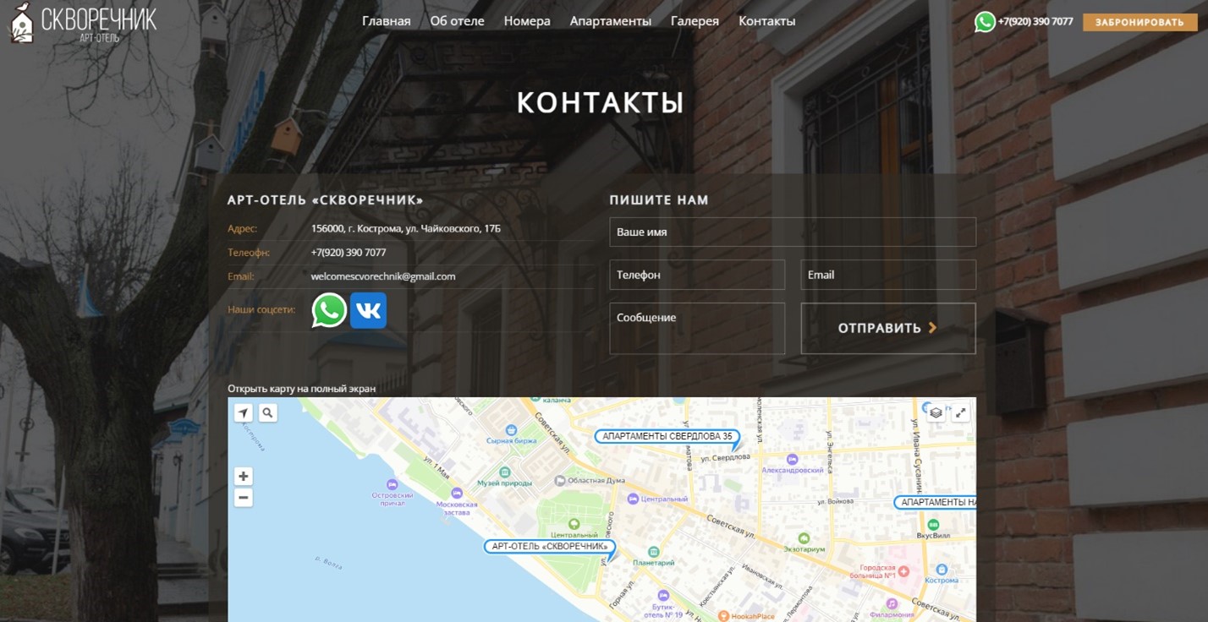Click the Скворечник hotel logo
The height and width of the screenshot is (622, 1208).
82,23
